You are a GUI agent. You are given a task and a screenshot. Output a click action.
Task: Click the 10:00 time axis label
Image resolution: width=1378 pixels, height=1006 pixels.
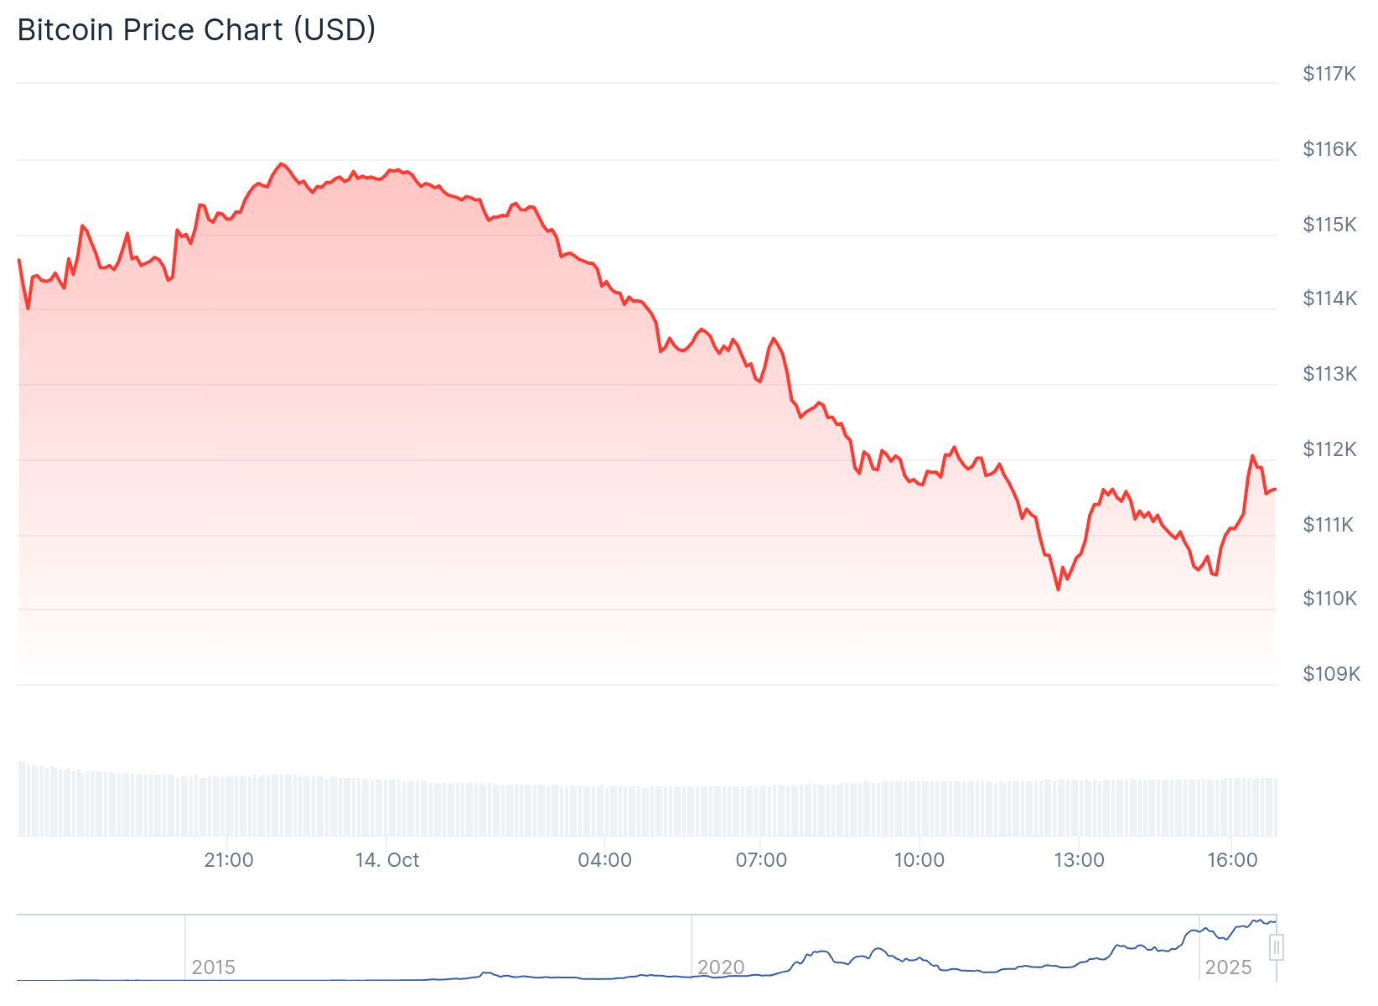pos(920,860)
